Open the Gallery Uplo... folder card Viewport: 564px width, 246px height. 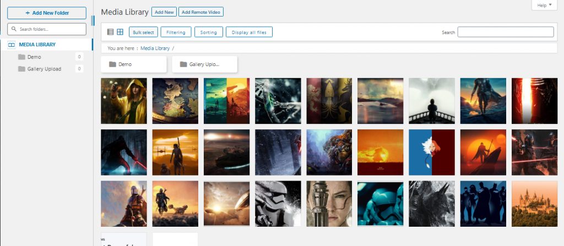(205, 64)
